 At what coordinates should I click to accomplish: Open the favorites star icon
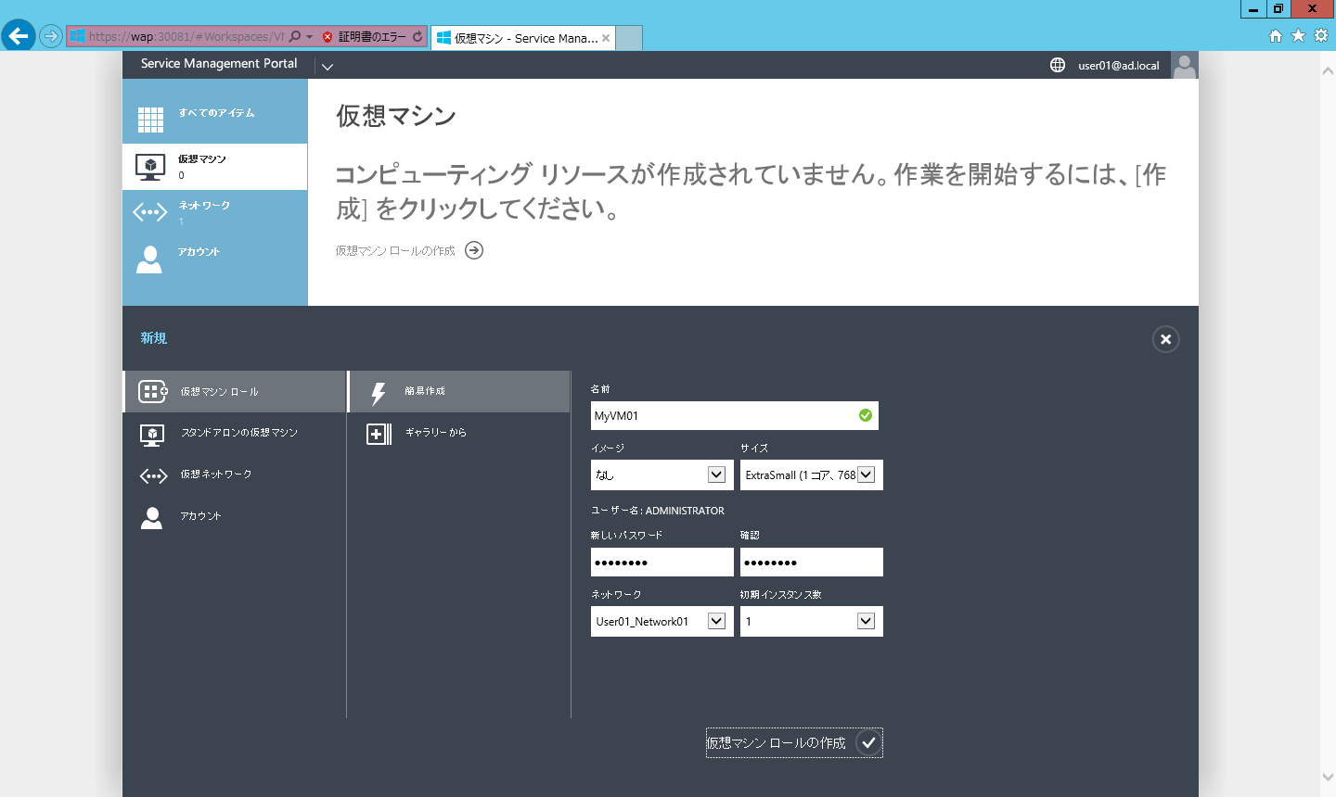[1298, 35]
